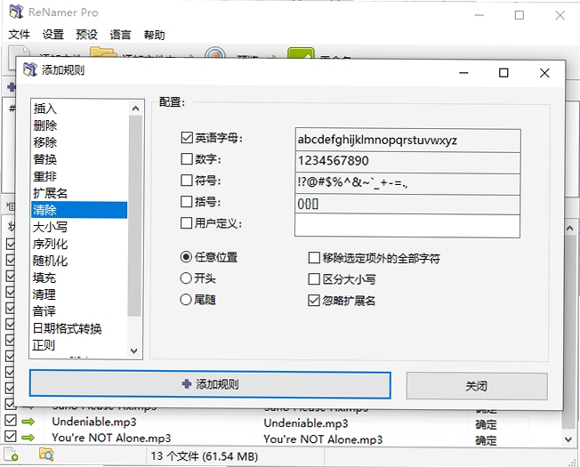Minimize the 添加规则 dialog
This screenshot has height=467, width=580.
[x=463, y=73]
